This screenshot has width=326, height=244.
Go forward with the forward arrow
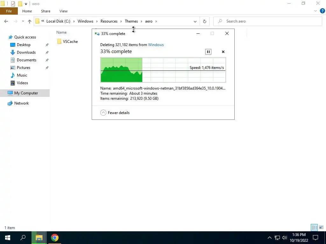[x=16, y=21]
